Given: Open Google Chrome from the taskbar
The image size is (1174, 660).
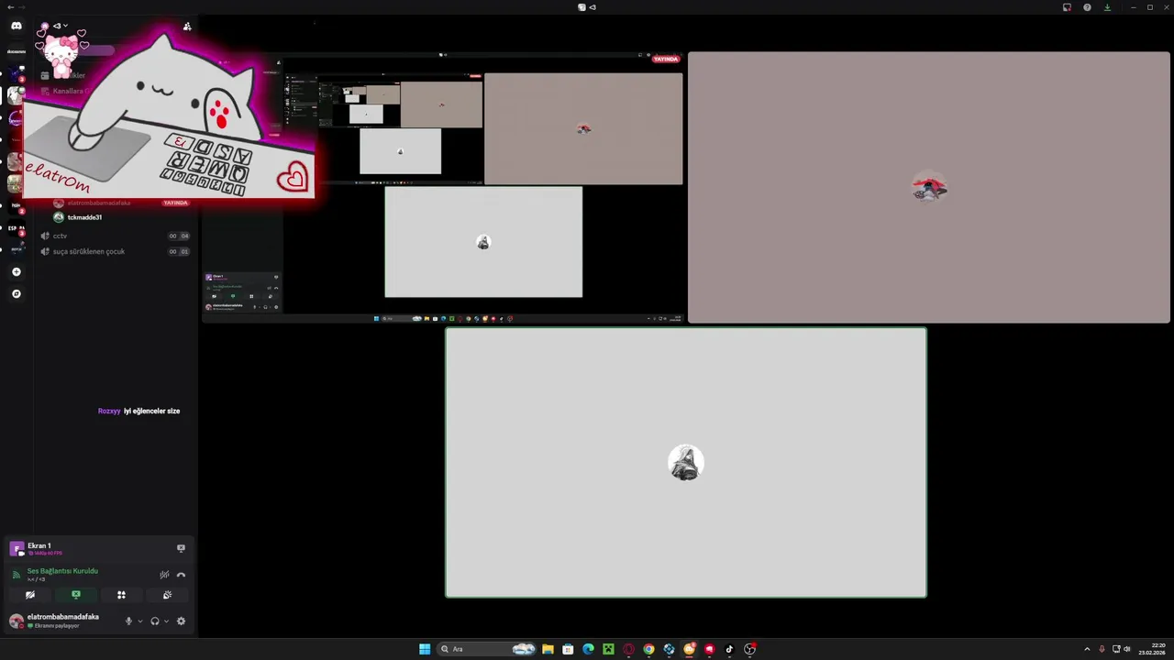Looking at the screenshot, I should tap(648, 649).
